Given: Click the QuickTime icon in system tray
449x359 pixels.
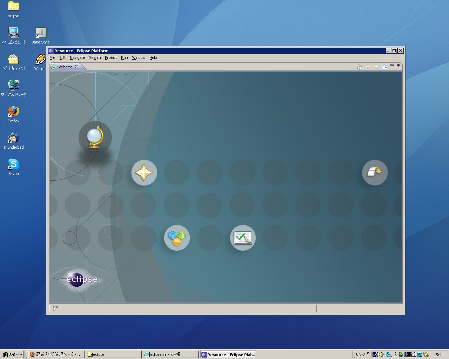Looking at the screenshot, I should tap(388, 354).
